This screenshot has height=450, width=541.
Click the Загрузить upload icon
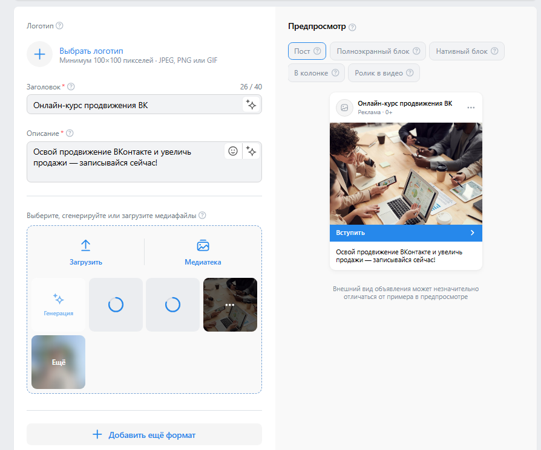(85, 245)
